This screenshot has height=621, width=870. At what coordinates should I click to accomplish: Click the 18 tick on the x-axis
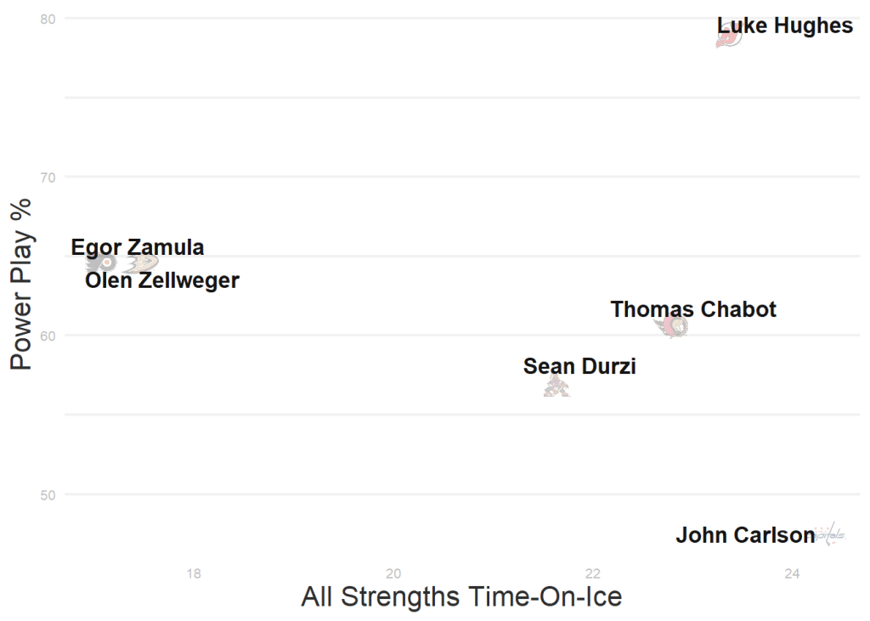point(194,573)
